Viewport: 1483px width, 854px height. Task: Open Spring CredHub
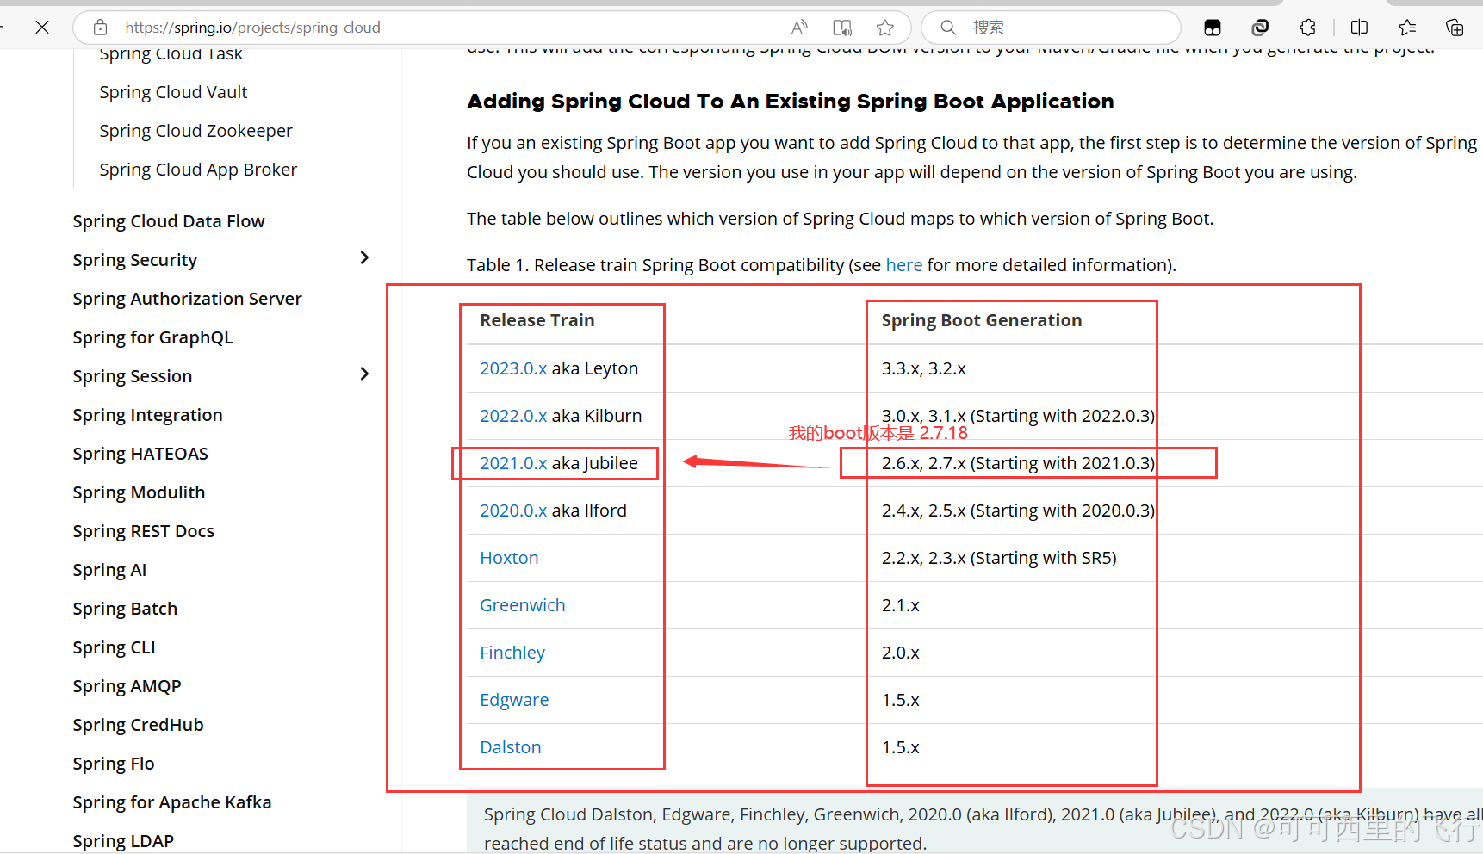(138, 725)
